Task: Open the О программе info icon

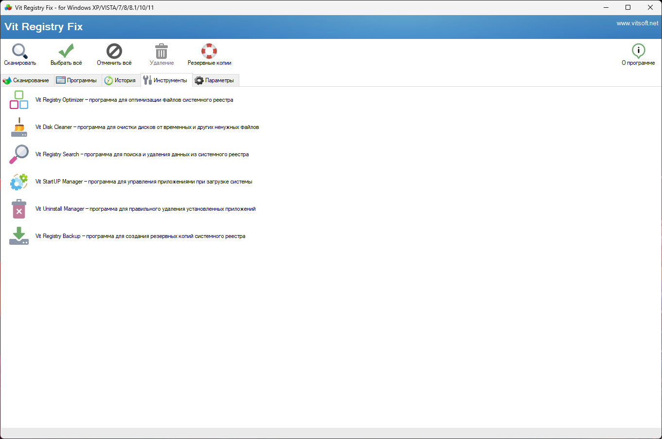Action: coord(638,51)
